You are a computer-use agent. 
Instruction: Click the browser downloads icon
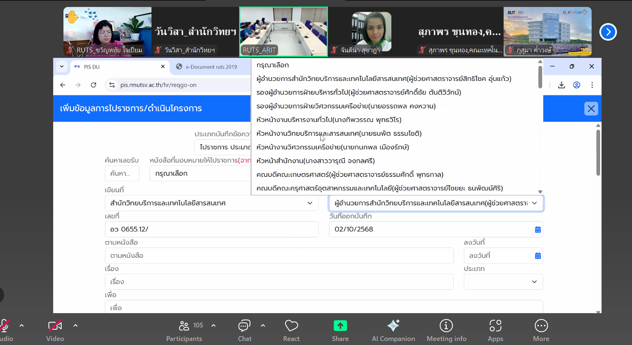click(x=561, y=85)
